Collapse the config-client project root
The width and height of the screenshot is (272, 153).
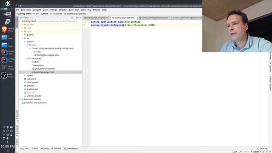click(20, 21)
